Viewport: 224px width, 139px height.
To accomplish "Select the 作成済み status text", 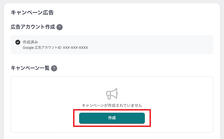I will pos(30,42).
